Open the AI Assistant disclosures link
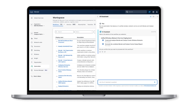Image resolution: width=188 pixels, height=105 pixels. click(x=150, y=86)
